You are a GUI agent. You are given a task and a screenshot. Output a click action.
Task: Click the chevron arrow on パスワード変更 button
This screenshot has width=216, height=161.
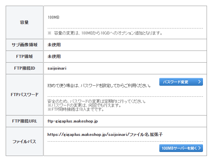click(199, 82)
